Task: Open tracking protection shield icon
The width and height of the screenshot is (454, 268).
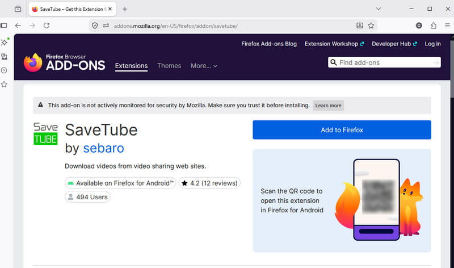Action: 95,26
